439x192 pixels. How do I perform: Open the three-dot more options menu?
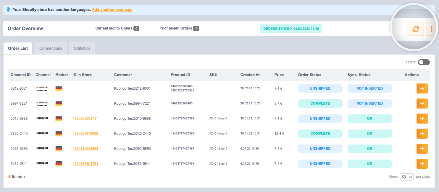point(432,29)
